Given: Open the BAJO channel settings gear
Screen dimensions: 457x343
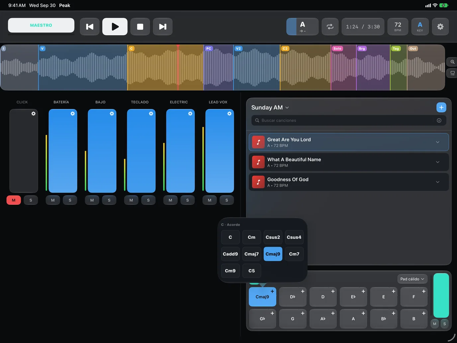Looking at the screenshot, I should point(112,114).
